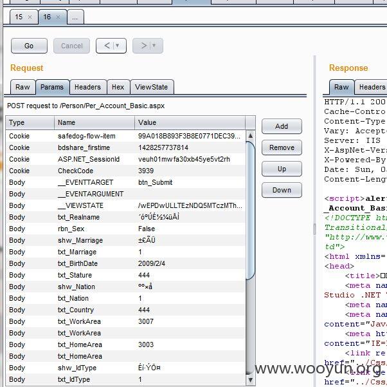Switch to Request Headers tab
Image resolution: width=387 pixels, height=387 pixels.
[88, 87]
